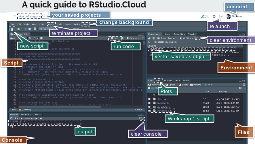This screenshot has height=144, width=255.
Task: Click the ellipsis relaunch options icon
Action: click(x=221, y=16)
